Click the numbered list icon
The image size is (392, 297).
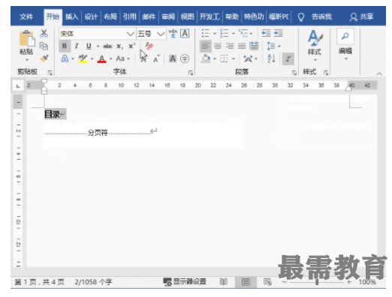point(225,33)
